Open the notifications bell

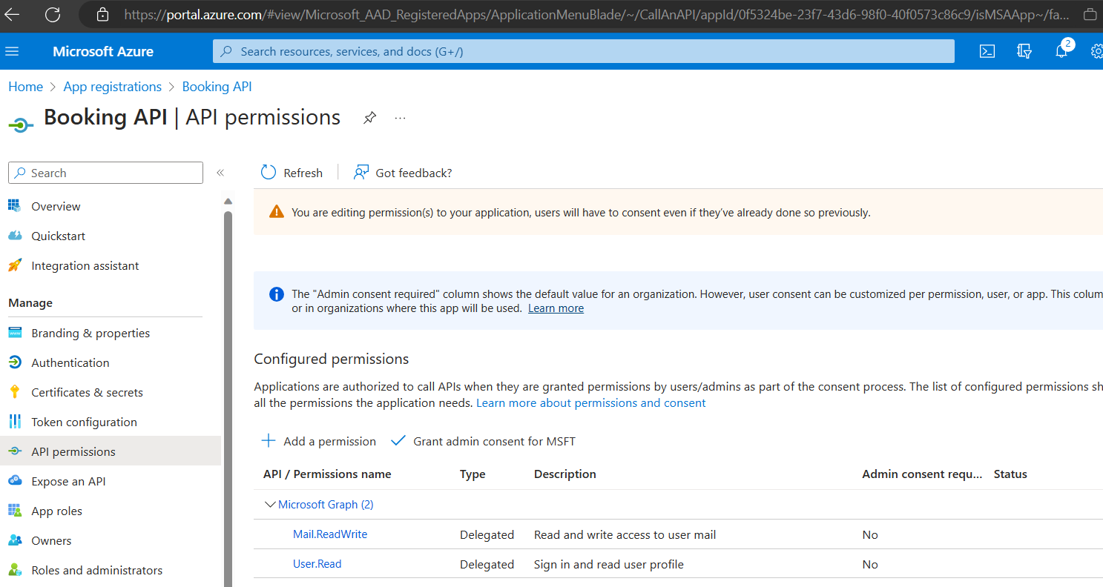pos(1062,50)
